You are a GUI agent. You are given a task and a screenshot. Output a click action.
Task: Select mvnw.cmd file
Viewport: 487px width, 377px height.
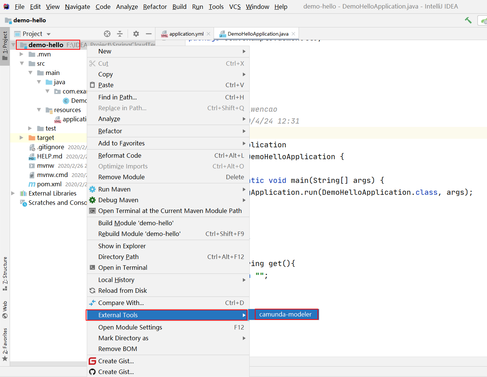pyautogui.click(x=52, y=175)
